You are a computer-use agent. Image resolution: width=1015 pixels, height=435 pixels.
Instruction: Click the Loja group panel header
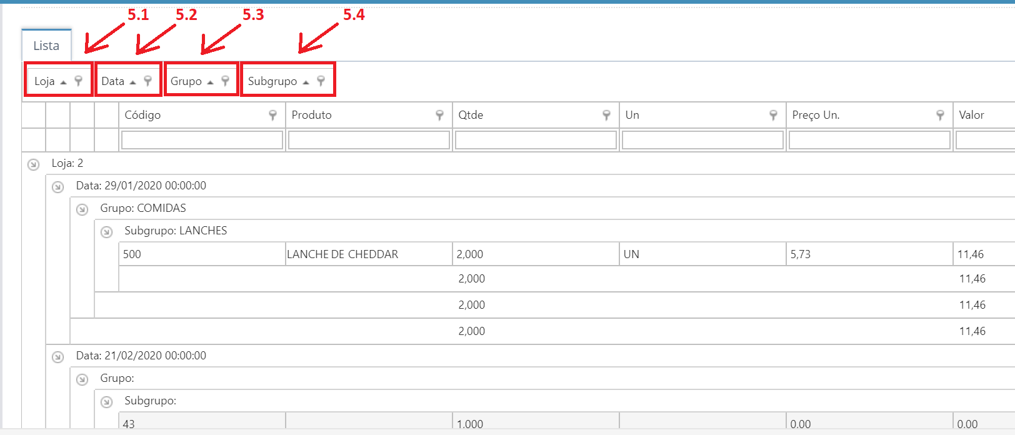coord(58,81)
